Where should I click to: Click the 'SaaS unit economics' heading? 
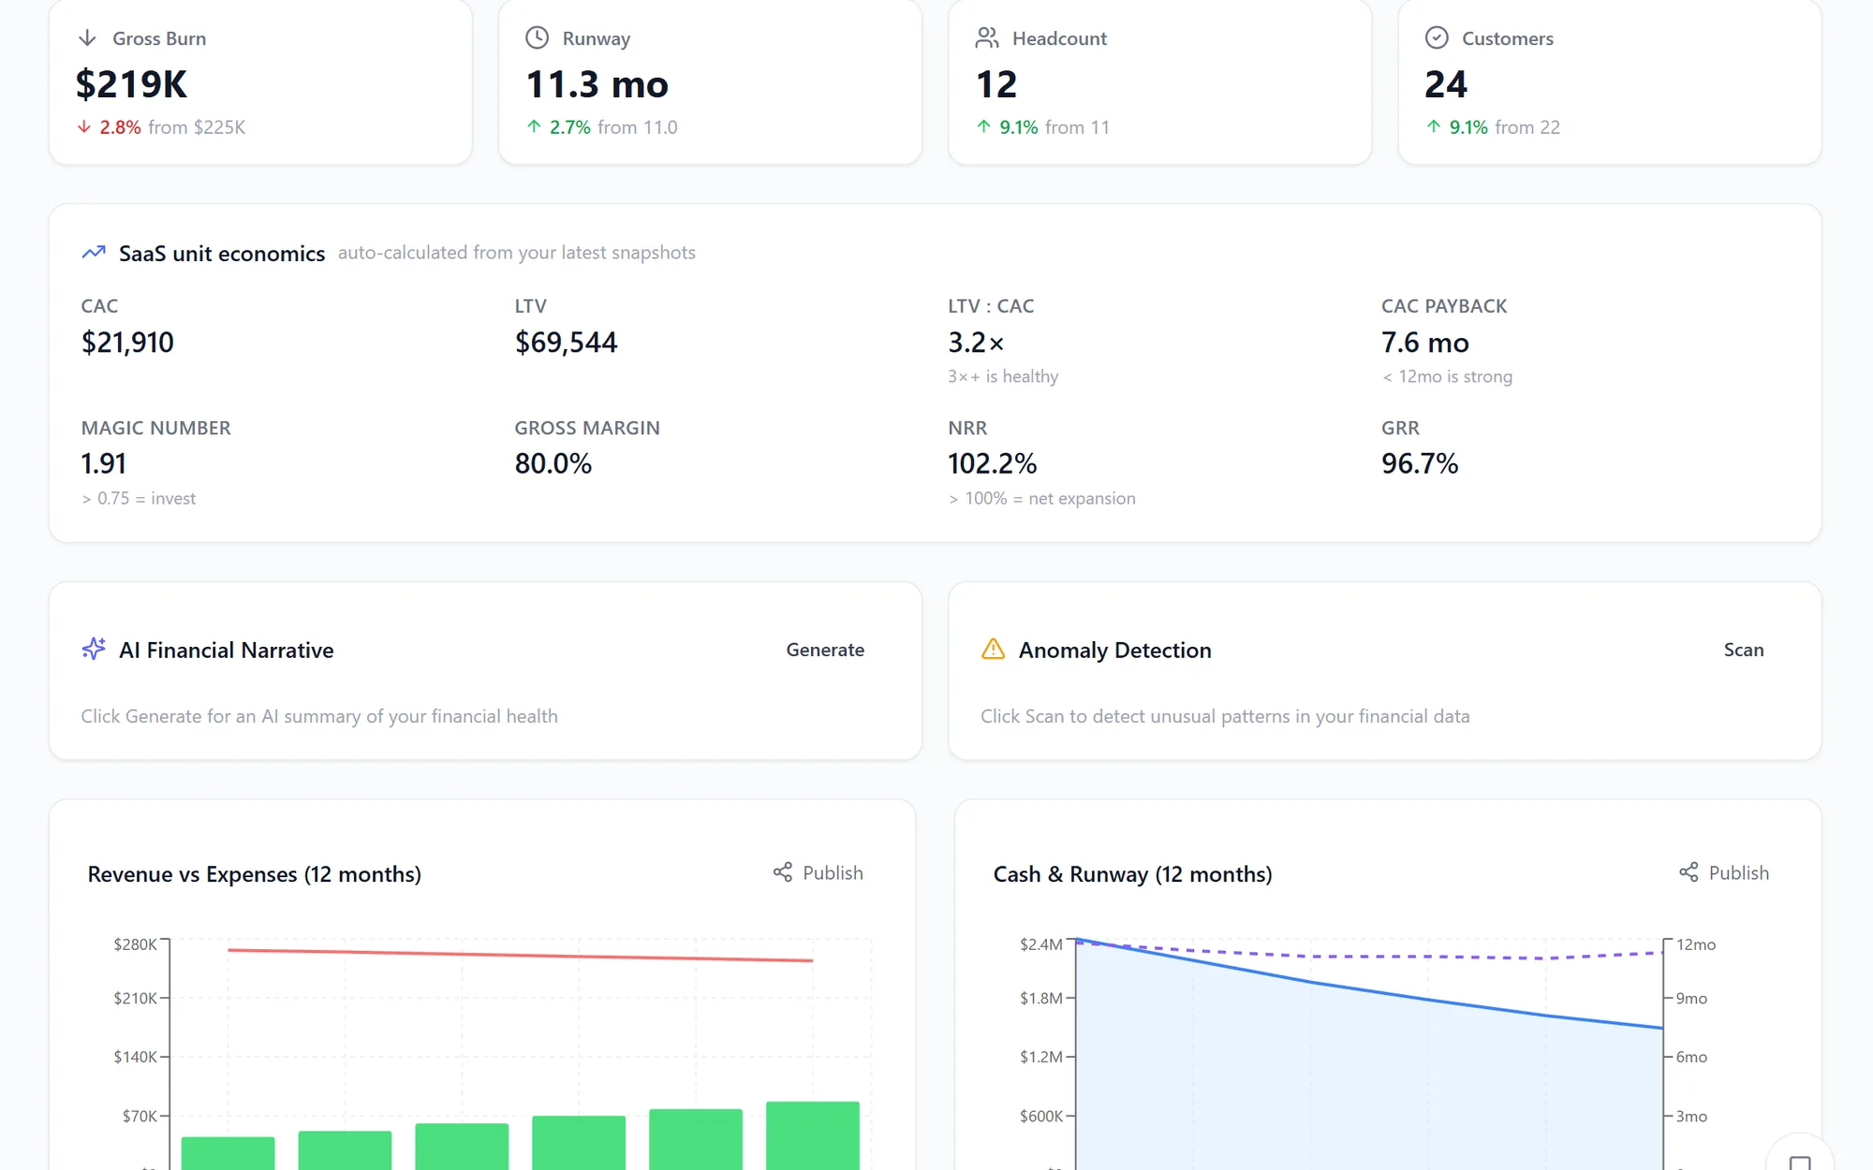[x=222, y=254]
